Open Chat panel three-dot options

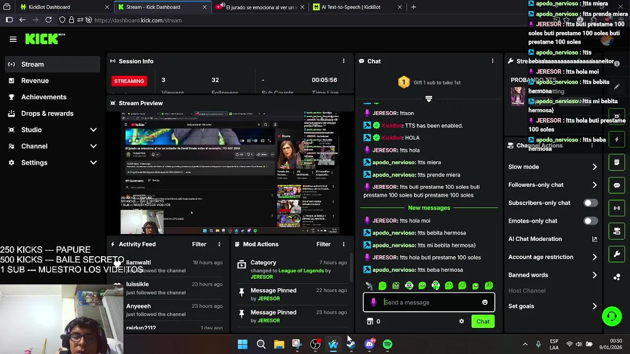click(492, 61)
